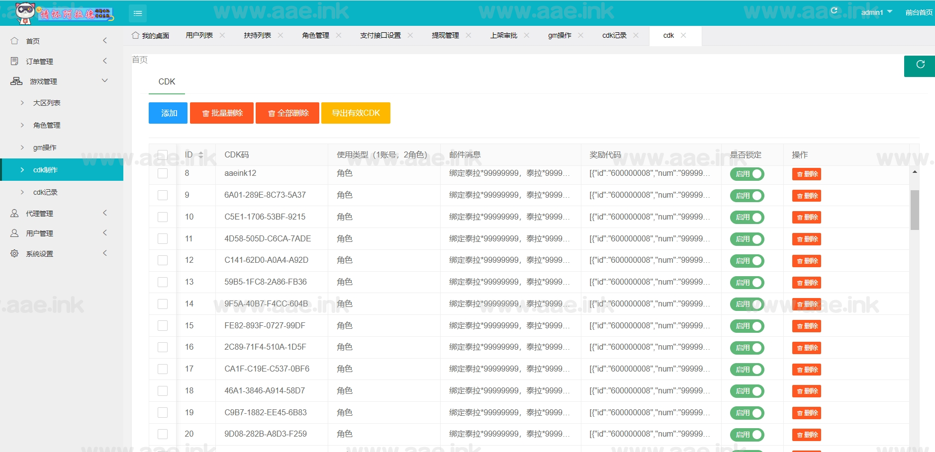Check the checkbox for row ID 12
The height and width of the screenshot is (452, 935).
pyautogui.click(x=163, y=260)
